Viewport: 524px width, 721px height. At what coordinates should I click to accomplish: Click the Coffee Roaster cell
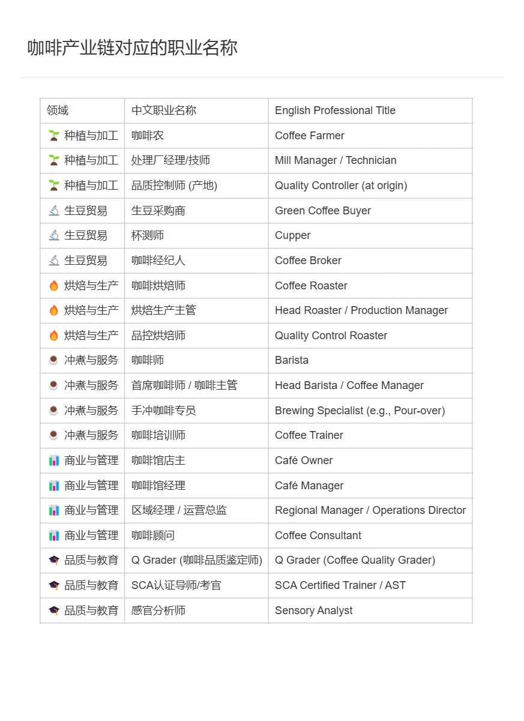(370, 286)
